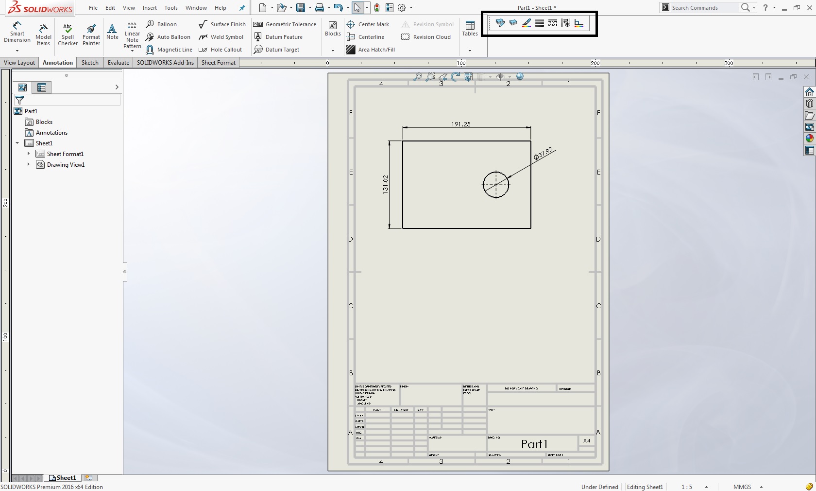The width and height of the screenshot is (816, 491).
Task: Select the Zoom to Area tool
Action: click(x=430, y=77)
